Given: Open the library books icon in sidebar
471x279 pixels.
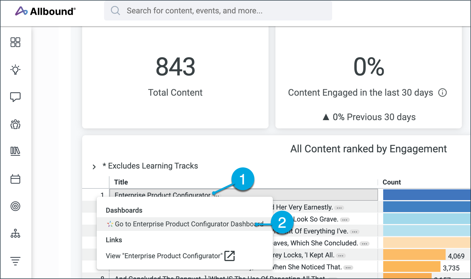Looking at the screenshot, I should click(x=15, y=151).
